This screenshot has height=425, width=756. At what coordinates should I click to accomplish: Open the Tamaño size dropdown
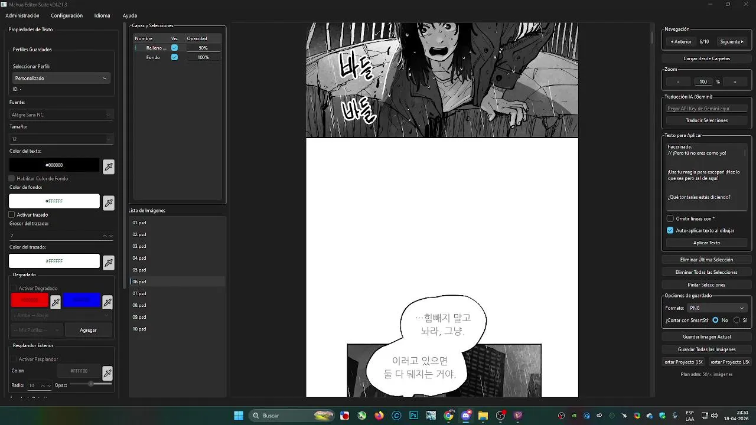click(x=61, y=139)
